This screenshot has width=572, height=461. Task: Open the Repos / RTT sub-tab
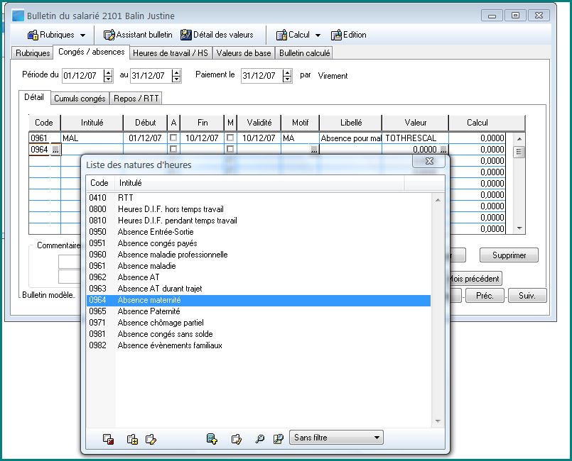click(136, 99)
